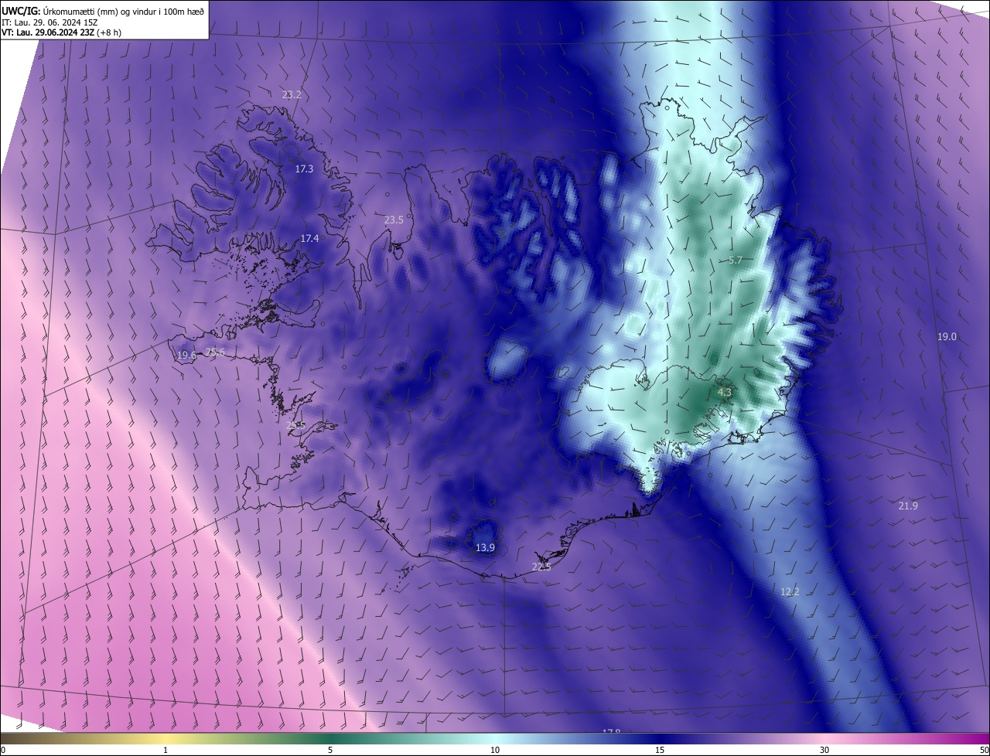The width and height of the screenshot is (990, 756).
Task: Click the 25.5 value label
Action: click(x=295, y=426)
